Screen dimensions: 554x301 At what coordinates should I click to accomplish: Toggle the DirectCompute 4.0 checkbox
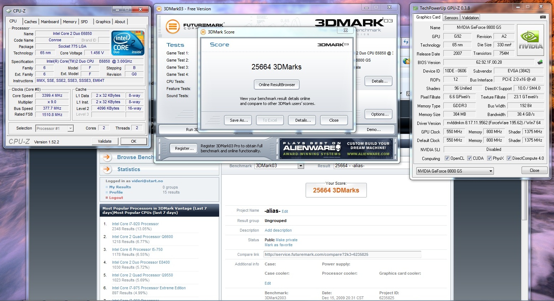509,158
